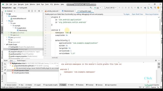Click the Sync Project with Gradle Files icon

pyautogui.click(x=145, y=8)
